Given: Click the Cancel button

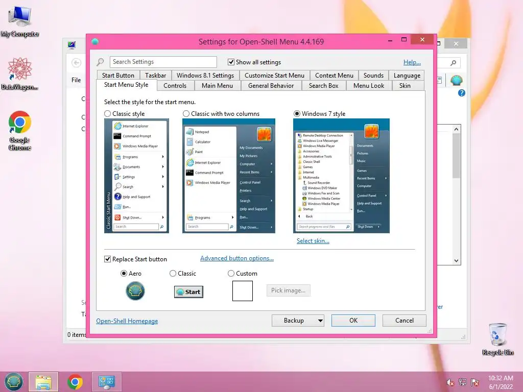Looking at the screenshot, I should pyautogui.click(x=405, y=321).
